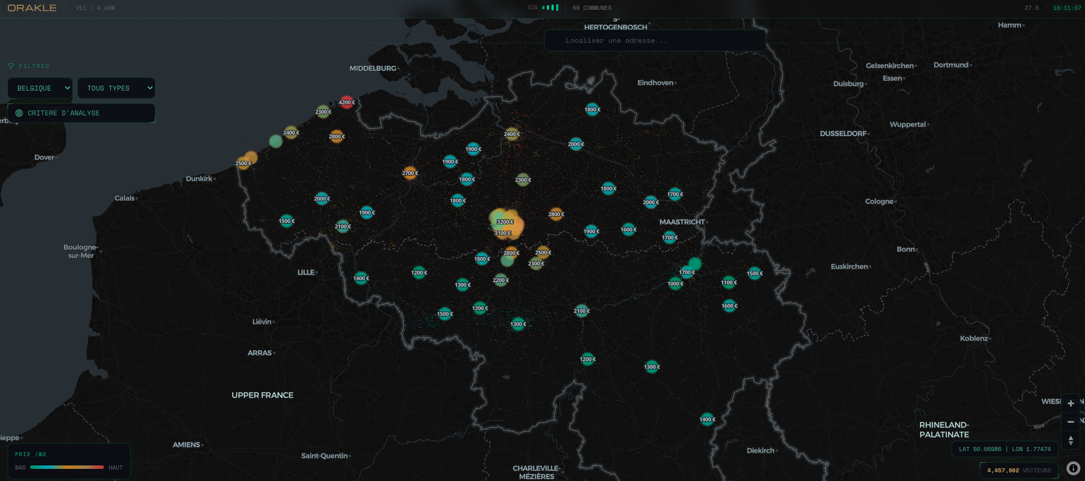Open the TOUS TYPES property dropdown
Screen dimensions: 1085x481
pos(116,88)
